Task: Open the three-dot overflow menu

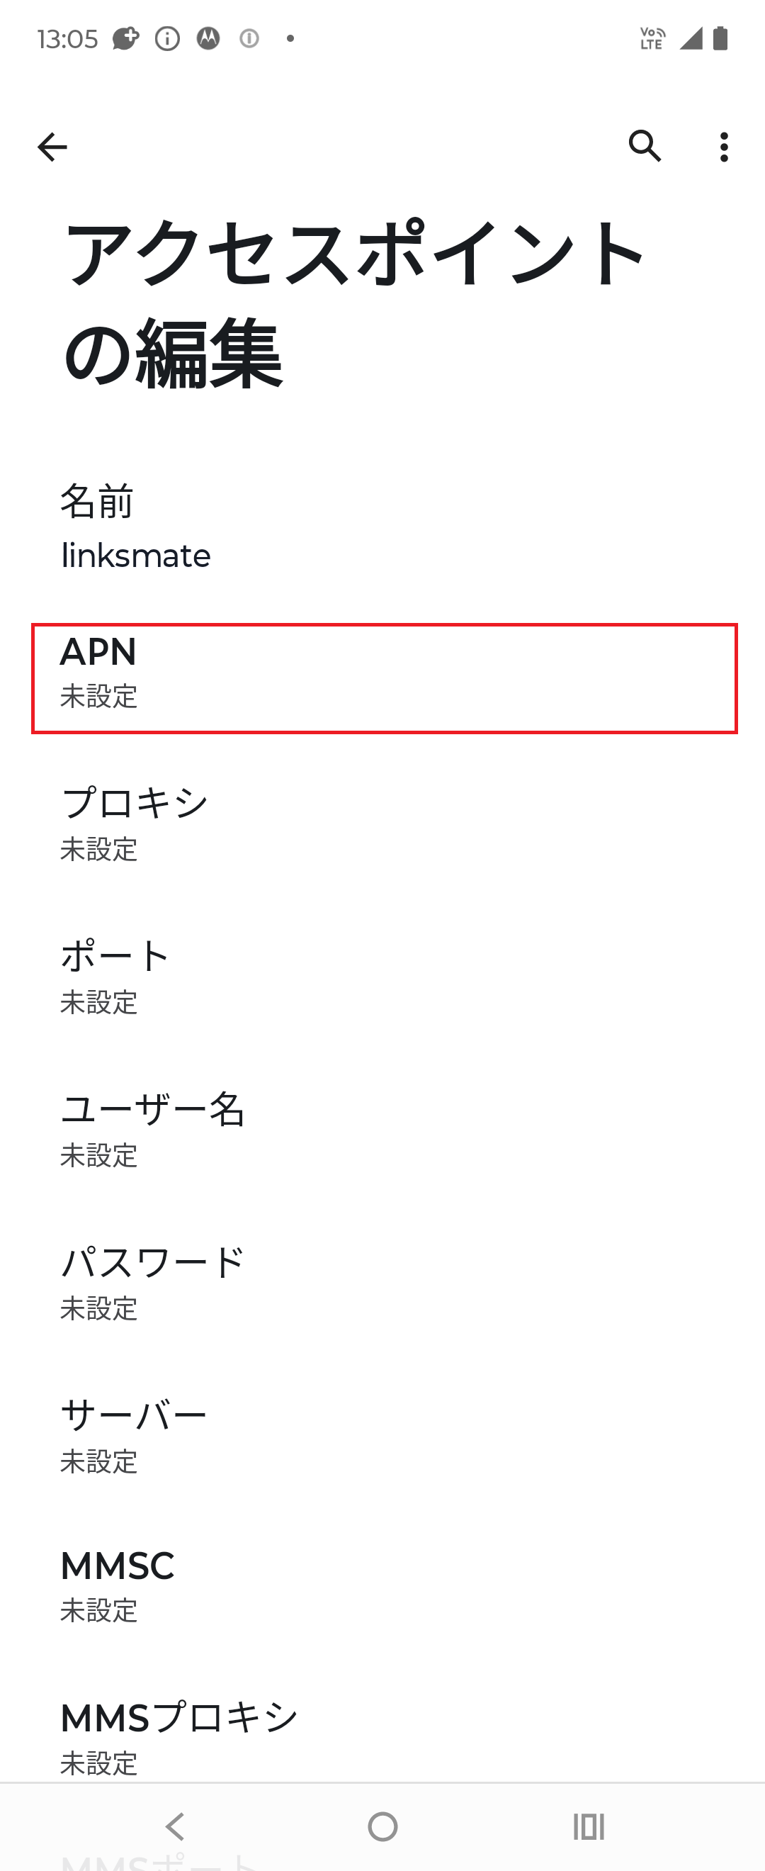Action: click(723, 147)
